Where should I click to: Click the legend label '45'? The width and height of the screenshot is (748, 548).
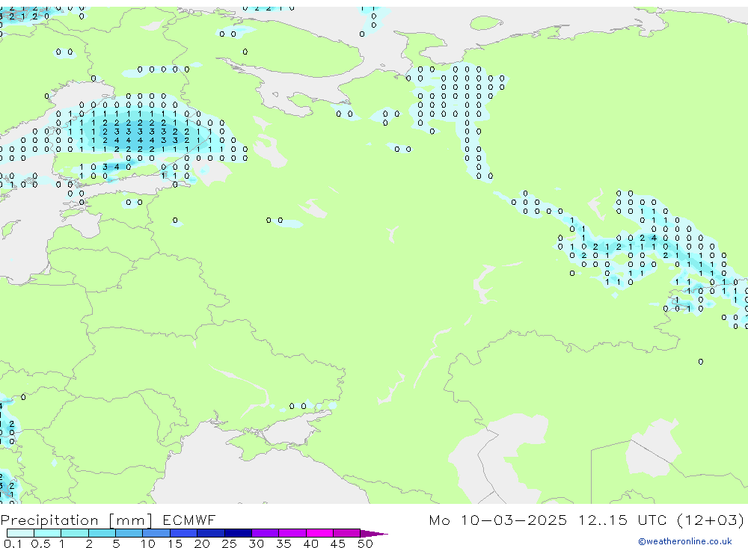pyautogui.click(x=338, y=544)
